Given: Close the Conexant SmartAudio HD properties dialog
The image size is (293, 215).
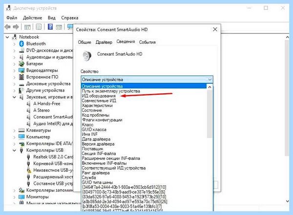Looking at the screenshot, I should 215,29.
